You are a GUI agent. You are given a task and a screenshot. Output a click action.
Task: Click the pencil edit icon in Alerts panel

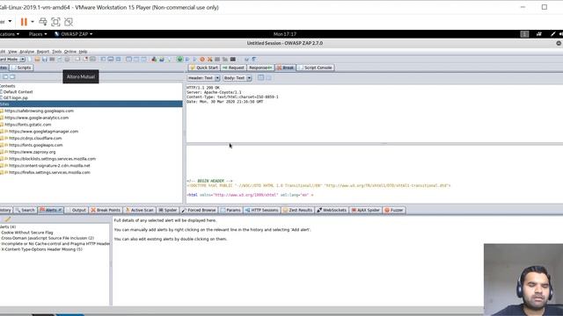coord(8,219)
